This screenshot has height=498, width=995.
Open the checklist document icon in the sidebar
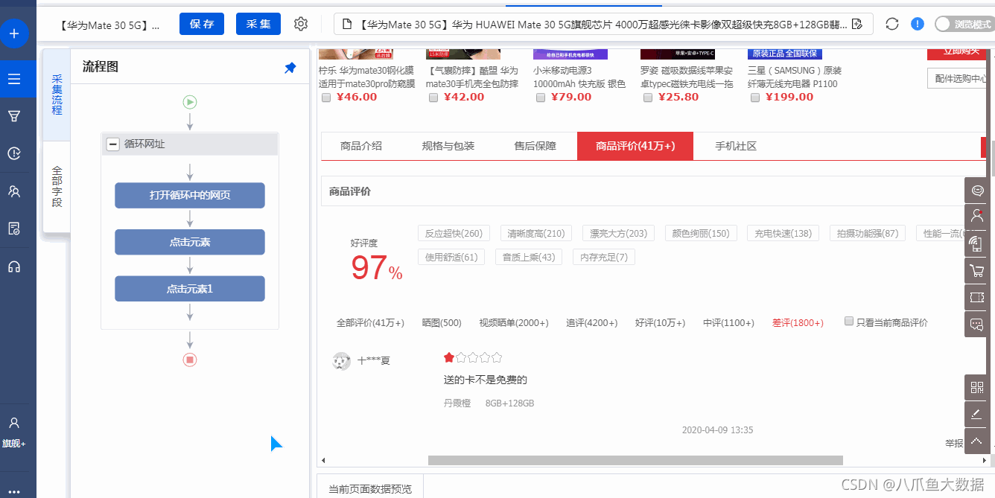[14, 229]
